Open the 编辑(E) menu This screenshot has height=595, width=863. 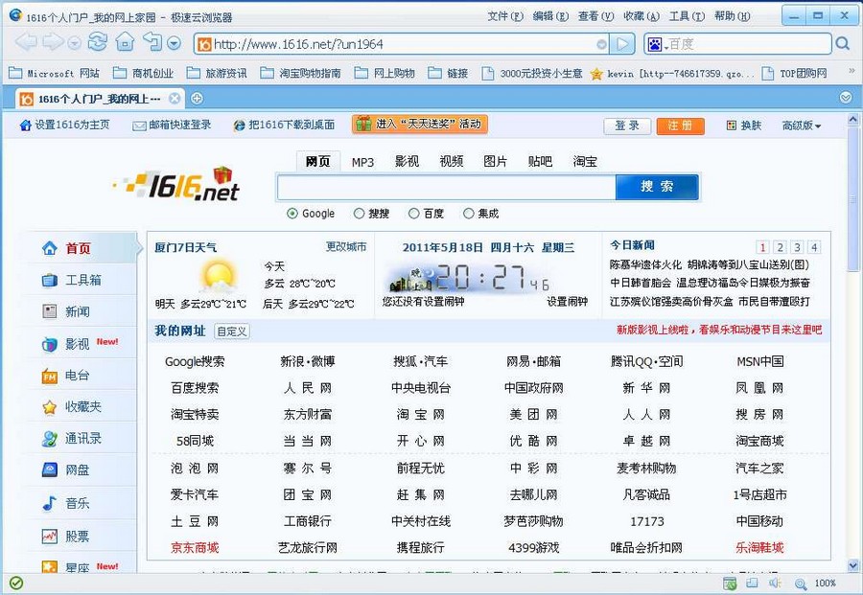click(x=550, y=16)
